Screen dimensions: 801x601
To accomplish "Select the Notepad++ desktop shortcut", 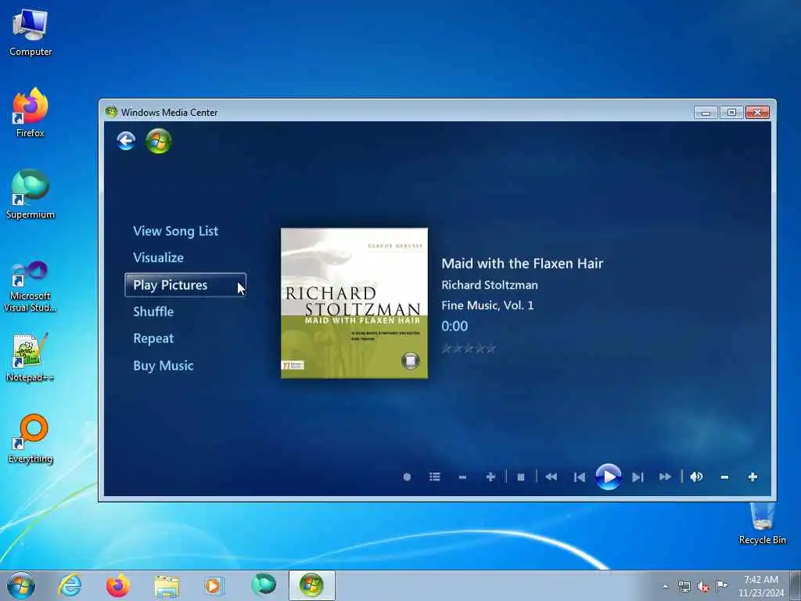I will 31,358.
